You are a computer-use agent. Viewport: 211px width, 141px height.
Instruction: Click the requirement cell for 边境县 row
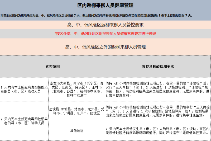[x=158, y=111]
